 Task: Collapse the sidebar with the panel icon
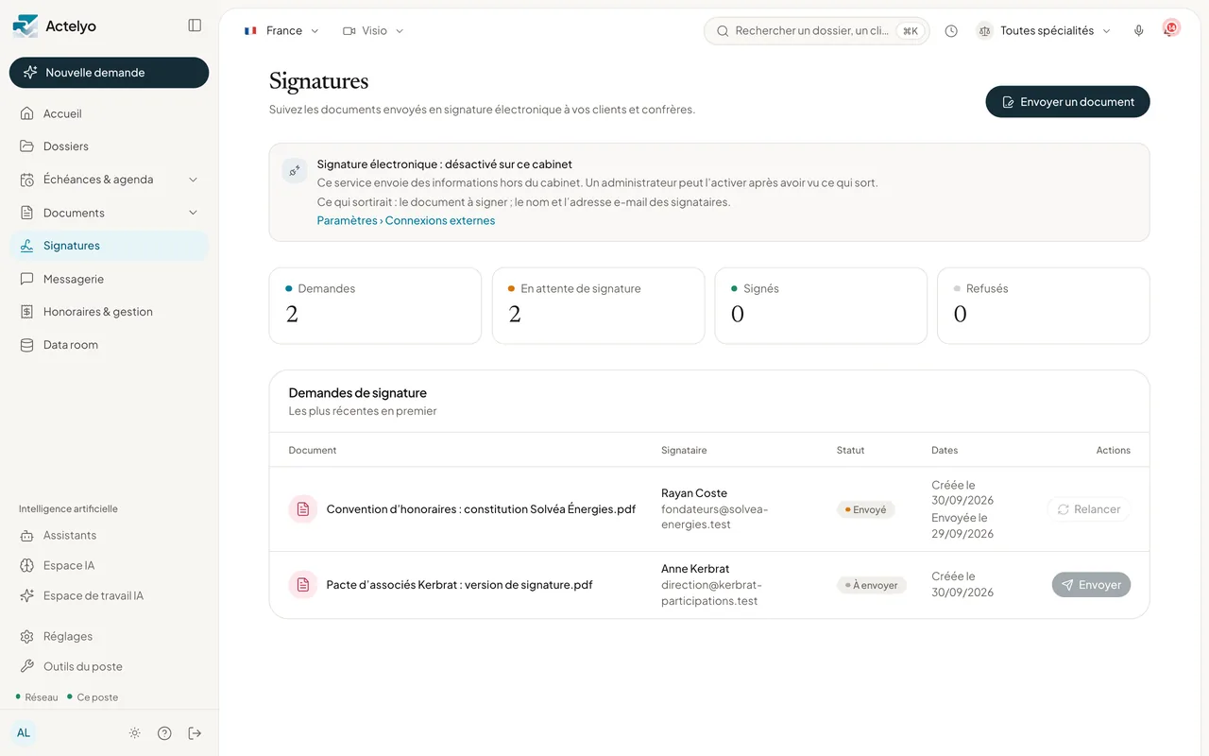pos(195,26)
